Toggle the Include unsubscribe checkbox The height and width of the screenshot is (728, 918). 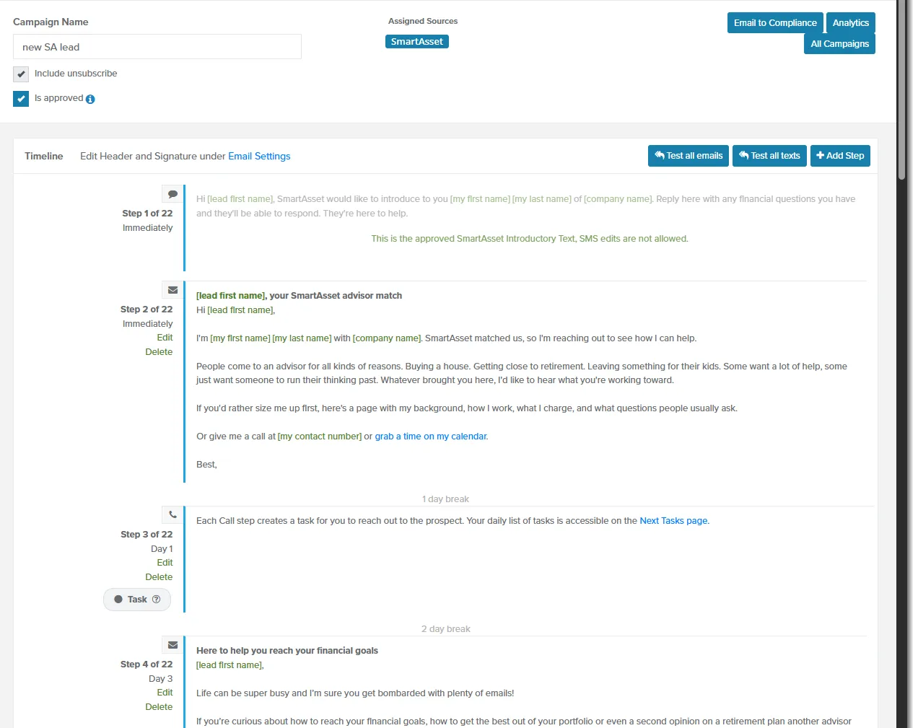[21, 74]
